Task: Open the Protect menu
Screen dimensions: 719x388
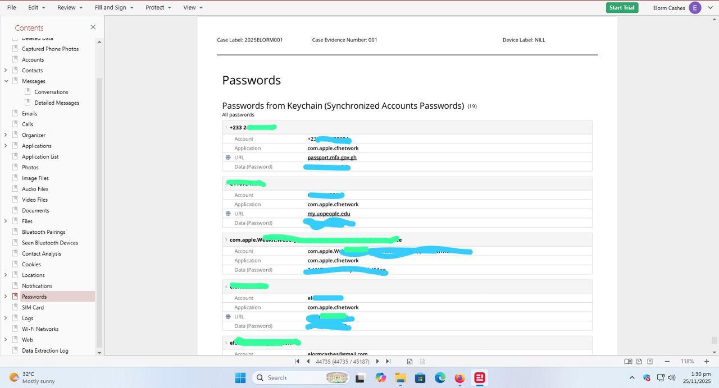Action: (158, 7)
